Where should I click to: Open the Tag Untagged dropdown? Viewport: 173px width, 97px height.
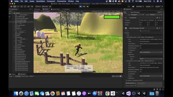[137, 15]
